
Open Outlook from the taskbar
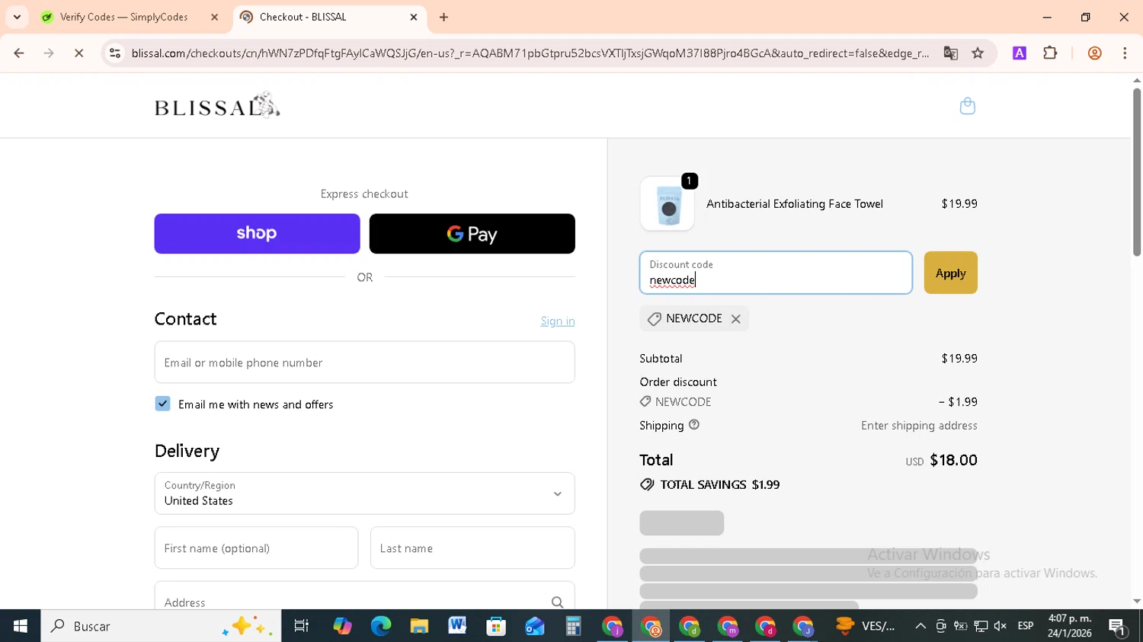click(534, 626)
